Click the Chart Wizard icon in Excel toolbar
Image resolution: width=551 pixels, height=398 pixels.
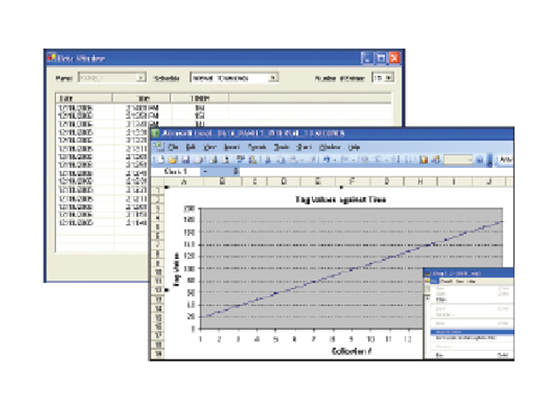[423, 160]
